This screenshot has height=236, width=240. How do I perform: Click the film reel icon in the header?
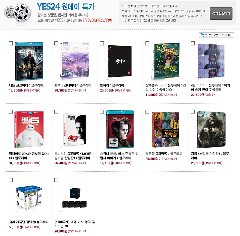18,13
